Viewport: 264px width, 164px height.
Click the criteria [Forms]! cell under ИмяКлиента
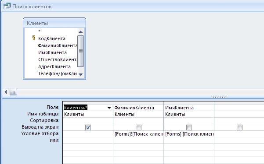(x=189, y=134)
